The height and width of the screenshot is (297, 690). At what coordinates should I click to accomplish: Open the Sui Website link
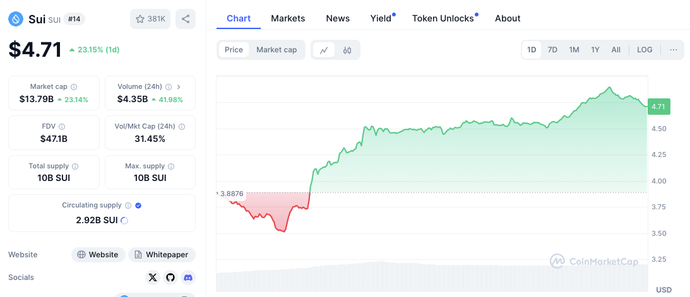97,255
